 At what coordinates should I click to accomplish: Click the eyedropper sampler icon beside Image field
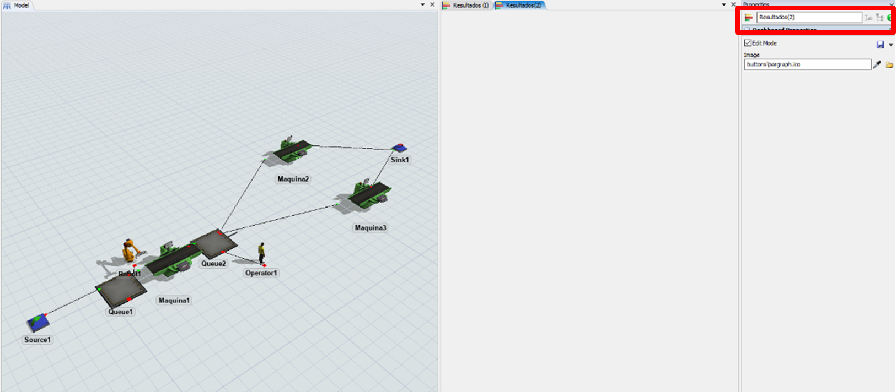[x=877, y=64]
